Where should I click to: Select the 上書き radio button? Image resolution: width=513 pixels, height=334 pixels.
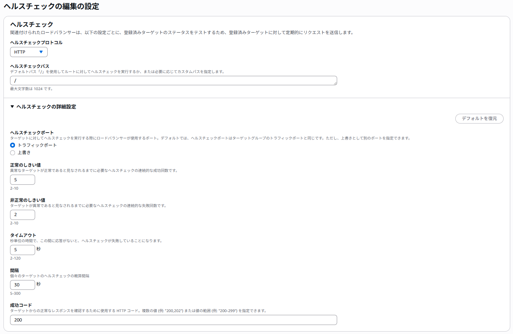point(13,153)
